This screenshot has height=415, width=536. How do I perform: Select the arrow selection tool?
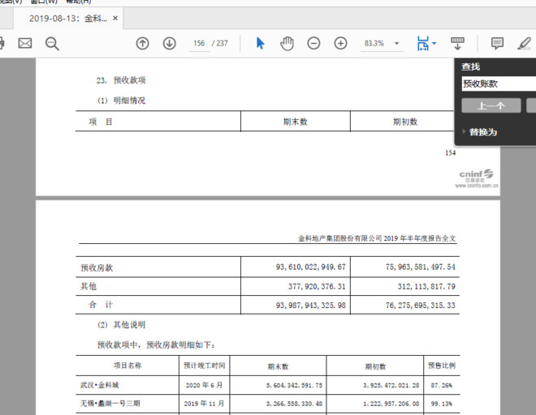pyautogui.click(x=260, y=43)
